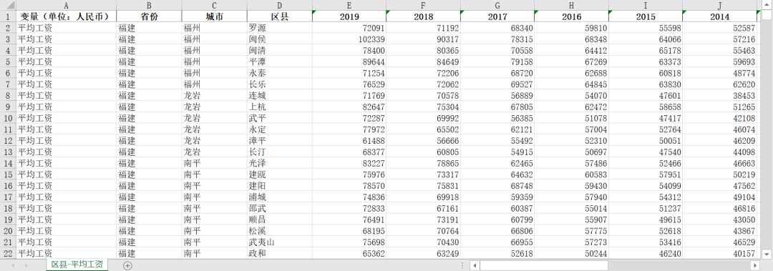Click the vertical scrollbar down arrow
The image size is (773, 271).
[767, 254]
